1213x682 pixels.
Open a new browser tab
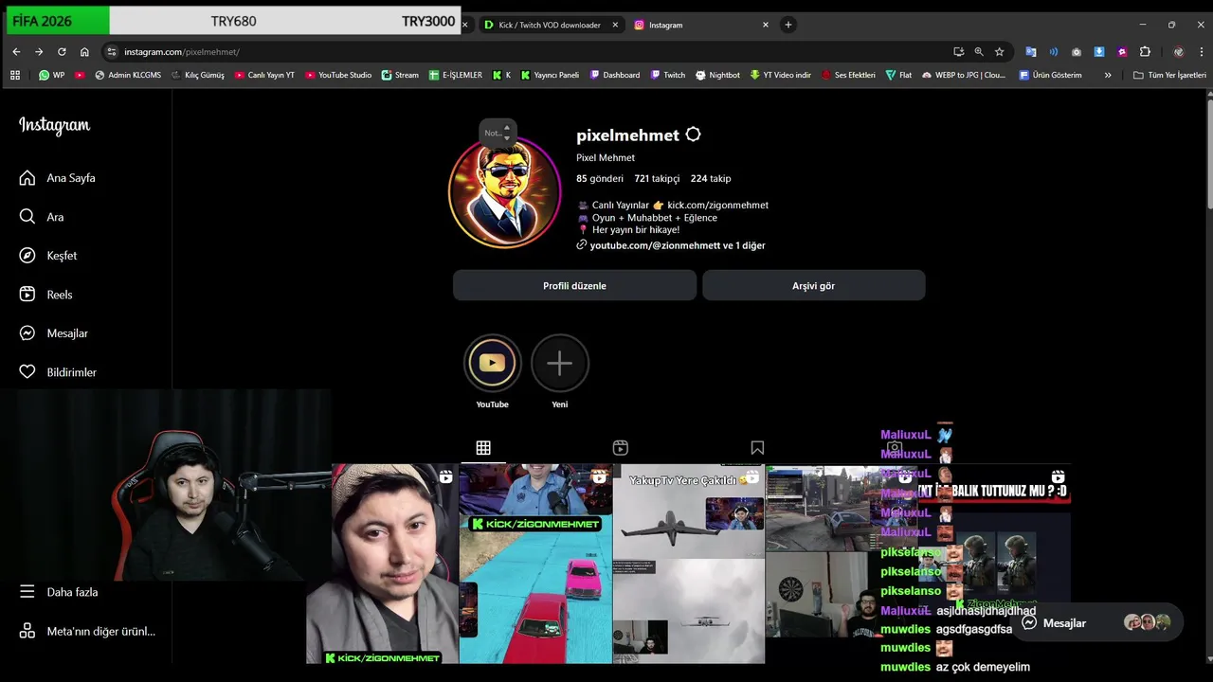pos(788,25)
